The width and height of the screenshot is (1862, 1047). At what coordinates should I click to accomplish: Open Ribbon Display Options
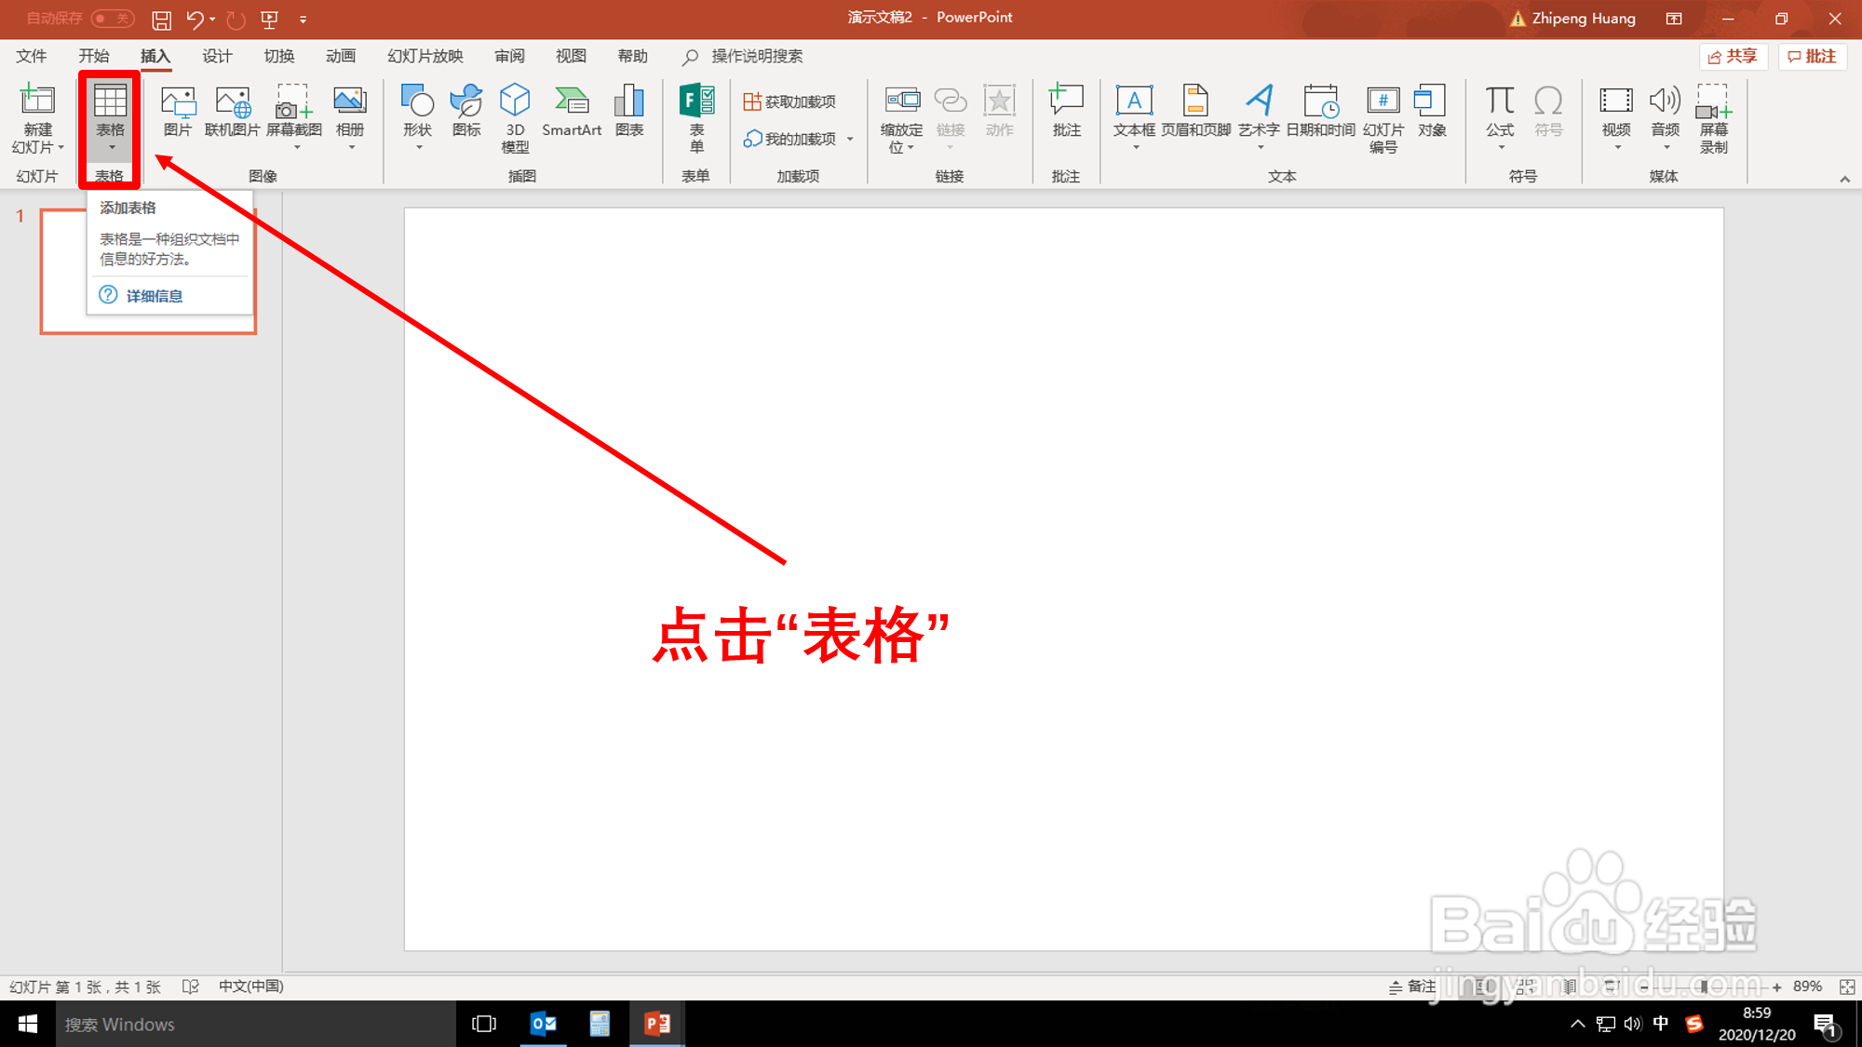pos(1674,19)
